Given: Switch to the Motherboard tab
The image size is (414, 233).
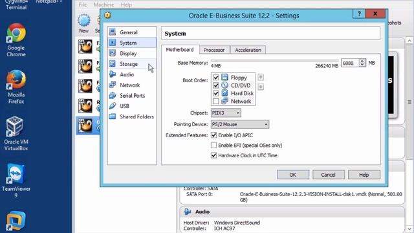Looking at the screenshot, I should point(180,50).
